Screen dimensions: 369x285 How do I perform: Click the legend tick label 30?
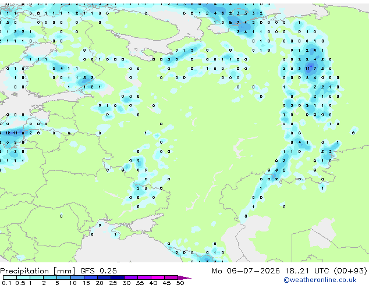pyautogui.click(x=127, y=283)
